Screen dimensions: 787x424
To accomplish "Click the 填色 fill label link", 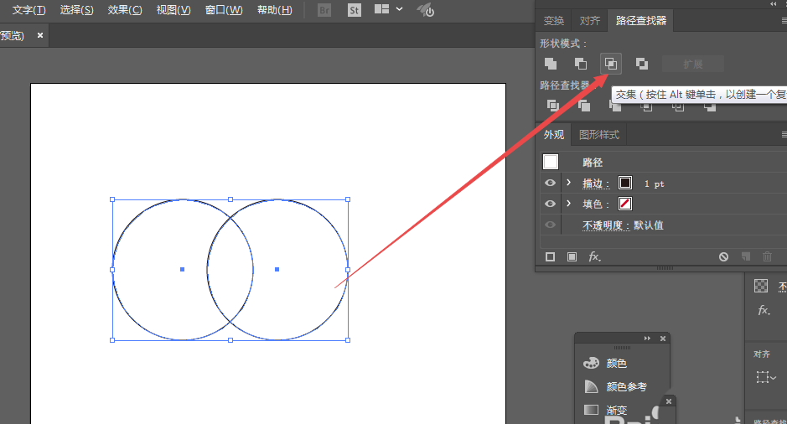I will tap(595, 204).
